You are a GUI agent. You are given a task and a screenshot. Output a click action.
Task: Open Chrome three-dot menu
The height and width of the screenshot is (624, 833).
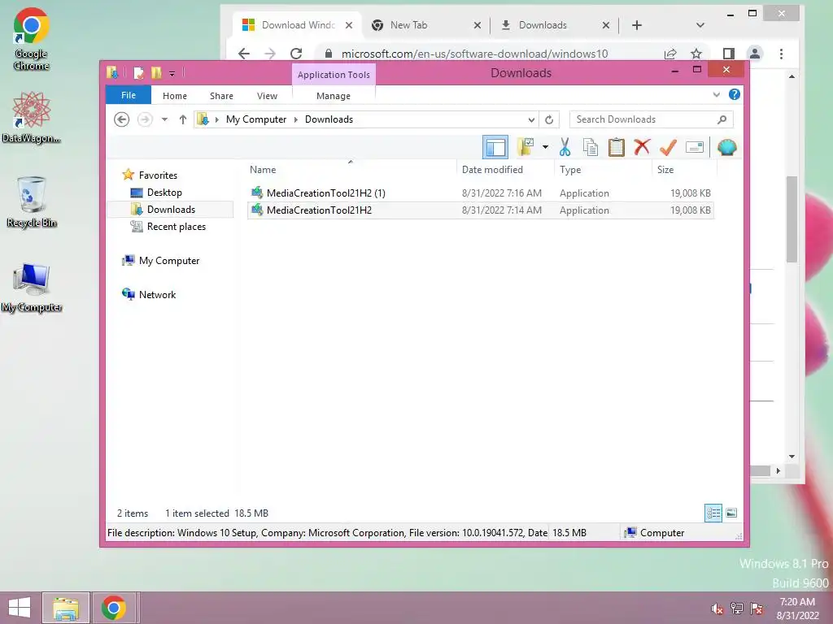pos(781,54)
